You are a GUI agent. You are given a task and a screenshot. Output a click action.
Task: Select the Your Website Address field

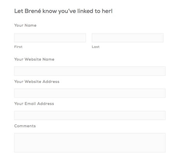pos(90,93)
